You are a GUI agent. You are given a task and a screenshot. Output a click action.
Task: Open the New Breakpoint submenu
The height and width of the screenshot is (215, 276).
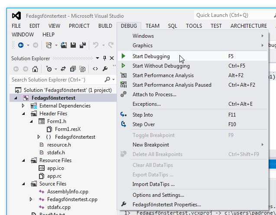click(x=192, y=145)
